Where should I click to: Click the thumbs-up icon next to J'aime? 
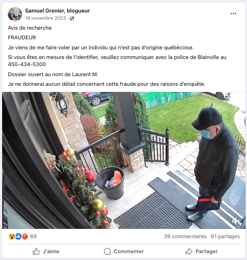point(36,251)
